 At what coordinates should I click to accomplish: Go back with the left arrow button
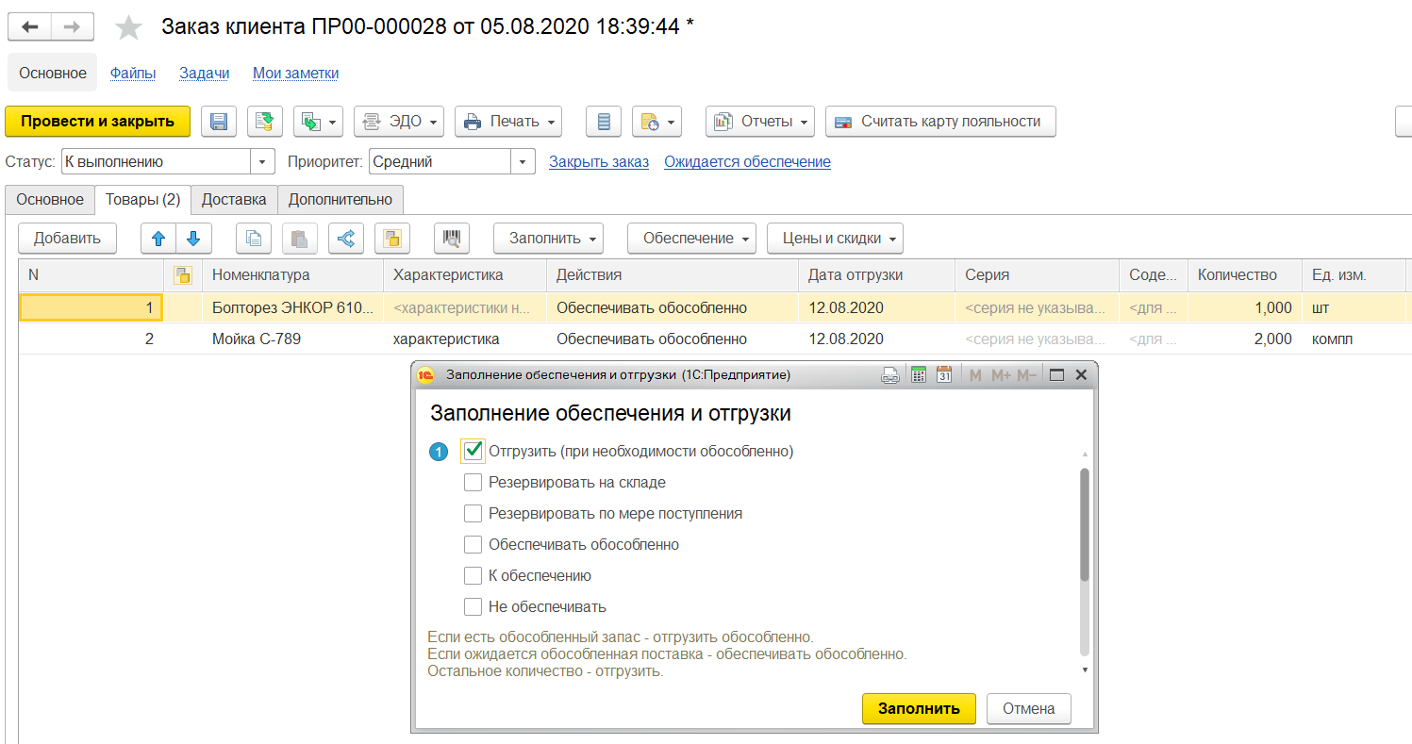coord(29,27)
